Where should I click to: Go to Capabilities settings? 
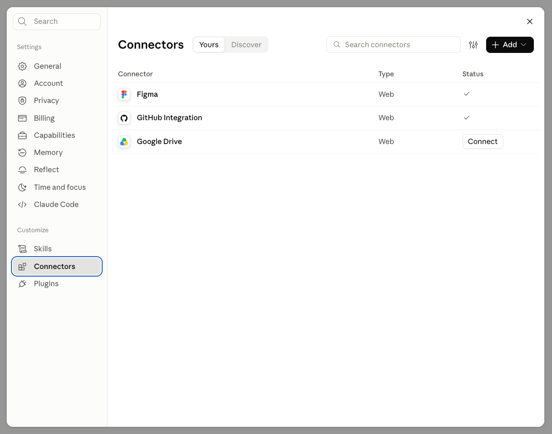click(x=57, y=135)
